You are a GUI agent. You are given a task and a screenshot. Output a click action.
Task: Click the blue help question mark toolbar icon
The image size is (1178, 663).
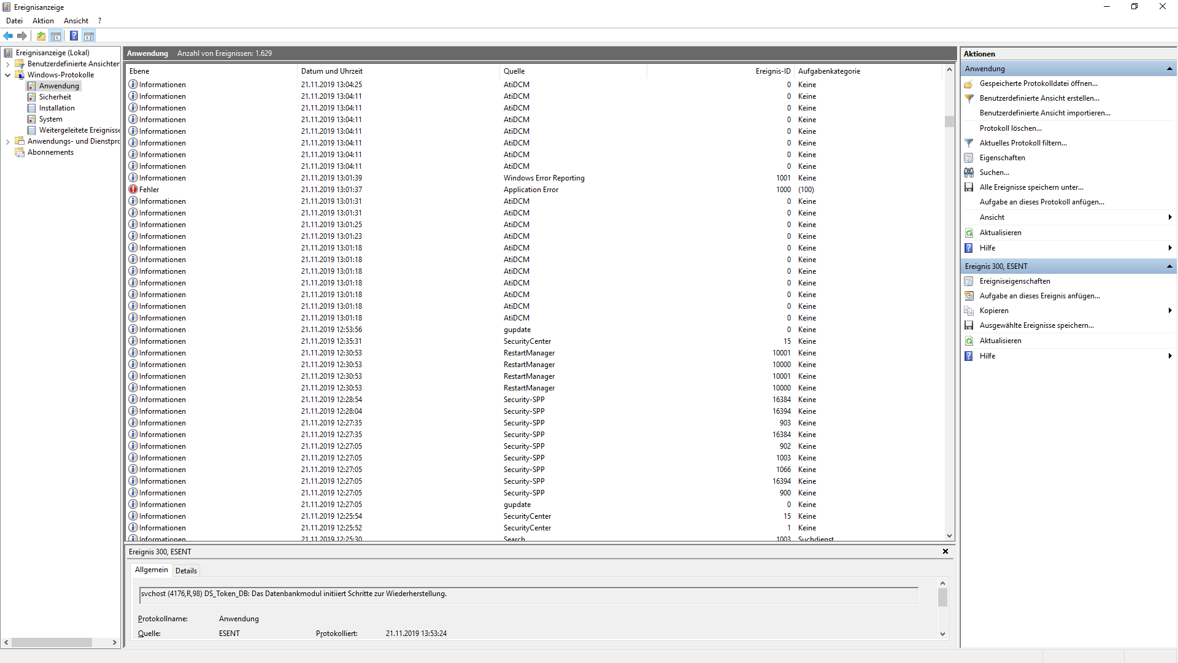coord(74,36)
